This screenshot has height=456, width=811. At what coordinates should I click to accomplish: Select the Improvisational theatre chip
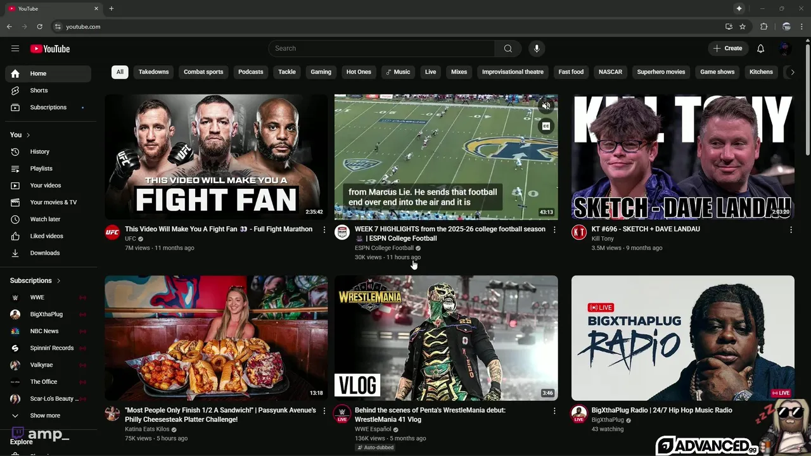click(x=513, y=72)
